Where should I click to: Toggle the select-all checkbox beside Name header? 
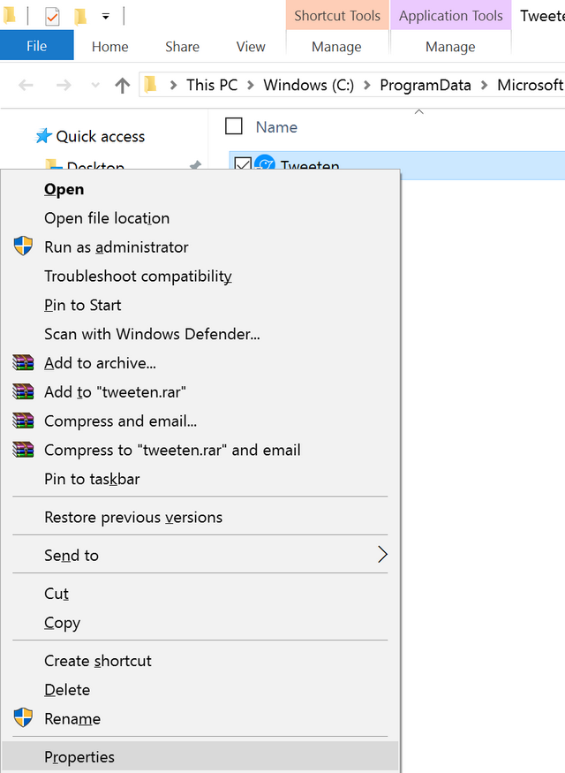(x=233, y=126)
